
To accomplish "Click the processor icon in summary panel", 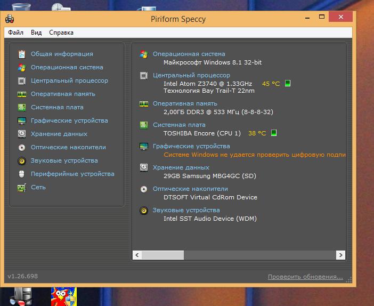I will [144, 76].
